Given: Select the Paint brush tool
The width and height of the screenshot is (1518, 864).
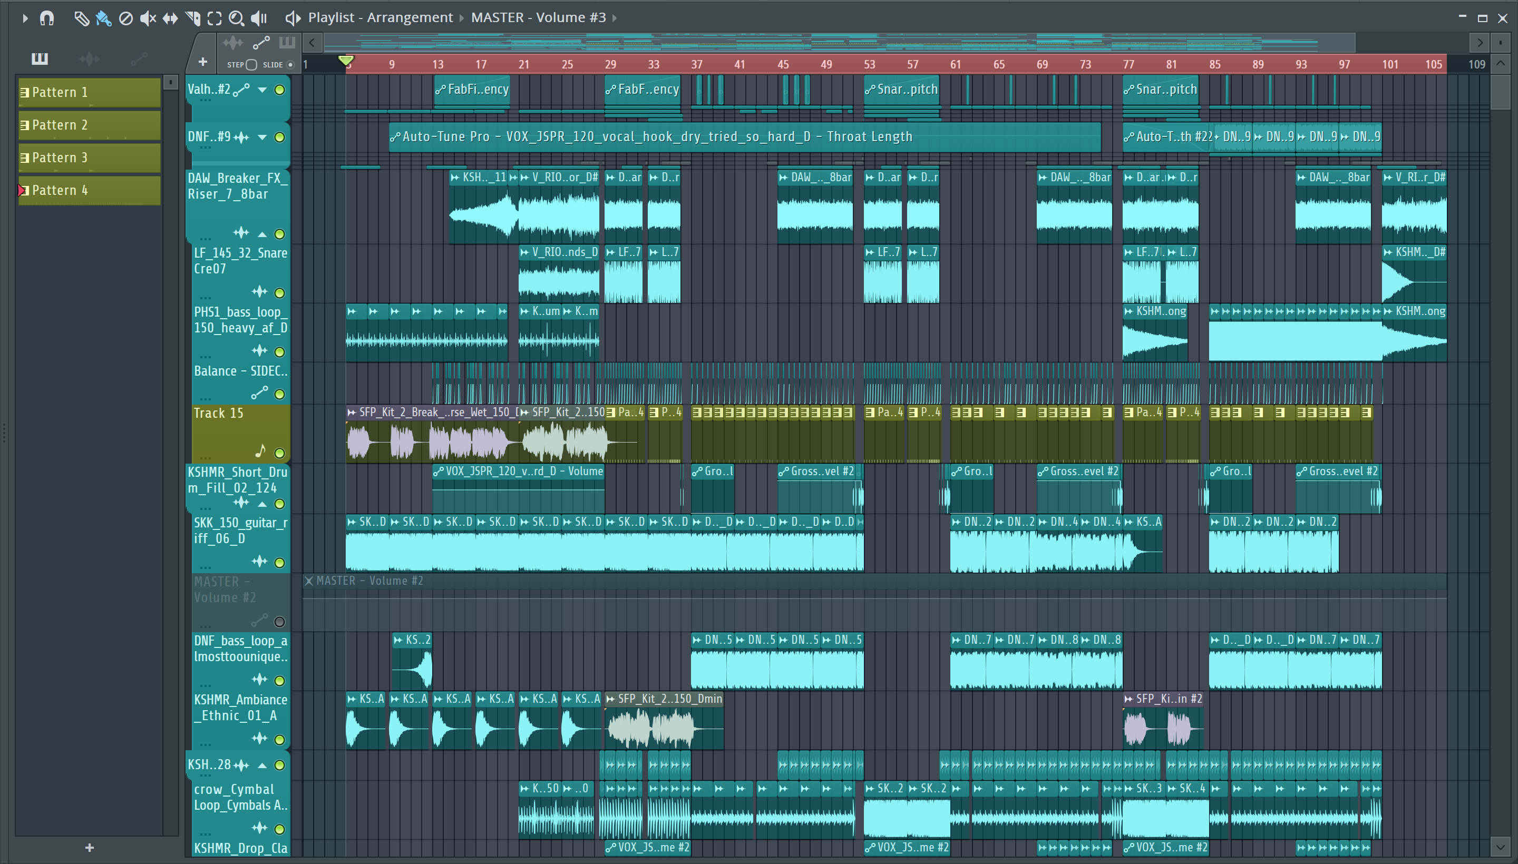Looking at the screenshot, I should click(103, 18).
